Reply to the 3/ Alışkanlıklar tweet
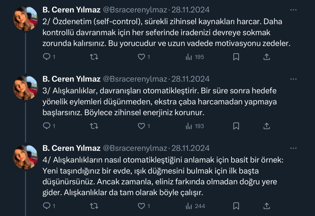Screen dimensions: 315x216 46,126
